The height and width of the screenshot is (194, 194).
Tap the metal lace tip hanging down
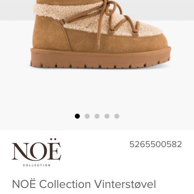[99, 44]
